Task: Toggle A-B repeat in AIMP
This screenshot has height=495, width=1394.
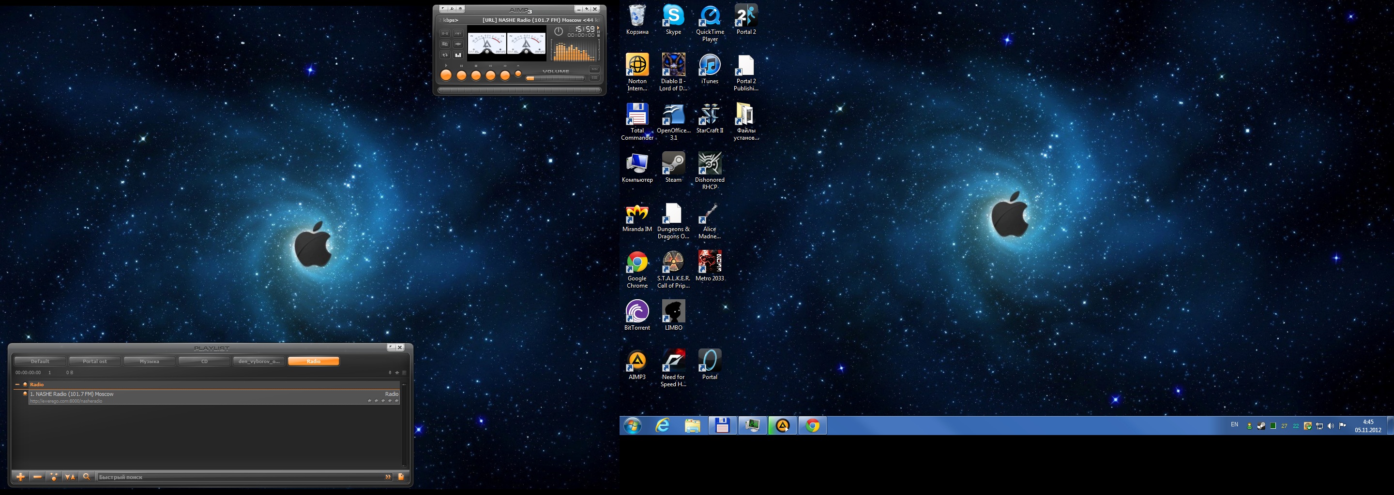Action: coord(445,33)
